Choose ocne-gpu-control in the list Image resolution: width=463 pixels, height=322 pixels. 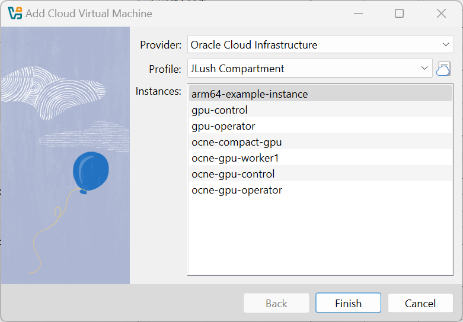coord(233,174)
